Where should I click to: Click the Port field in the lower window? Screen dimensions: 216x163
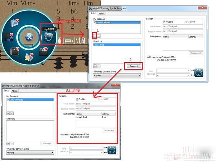(x=109, y=99)
